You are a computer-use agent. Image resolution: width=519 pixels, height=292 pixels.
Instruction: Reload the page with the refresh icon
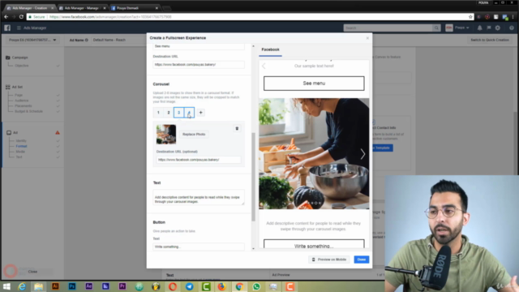(x=21, y=16)
